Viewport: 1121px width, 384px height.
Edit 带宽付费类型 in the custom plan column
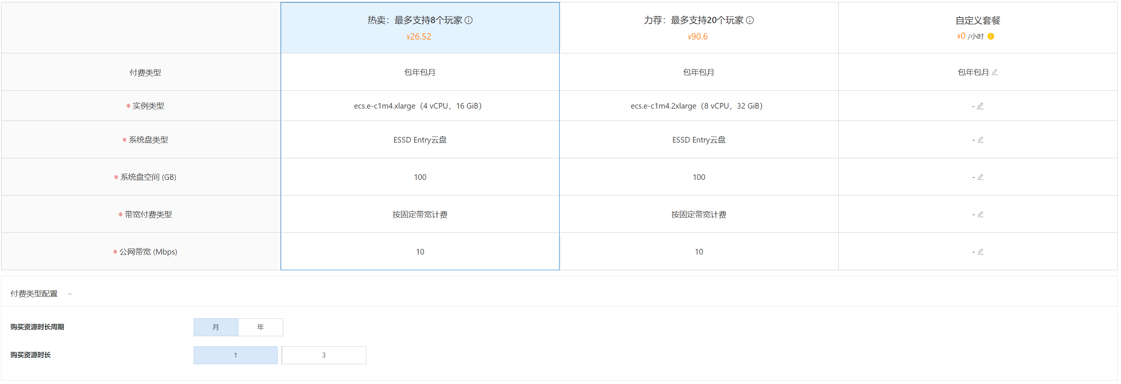[980, 215]
